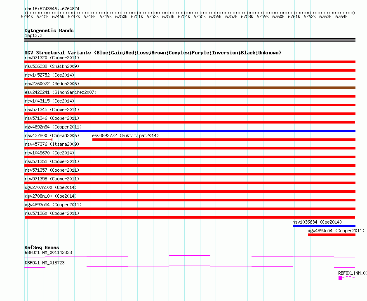Click the nsv437800 (Conrad2006) label
367x301 pixels.
[52, 135]
